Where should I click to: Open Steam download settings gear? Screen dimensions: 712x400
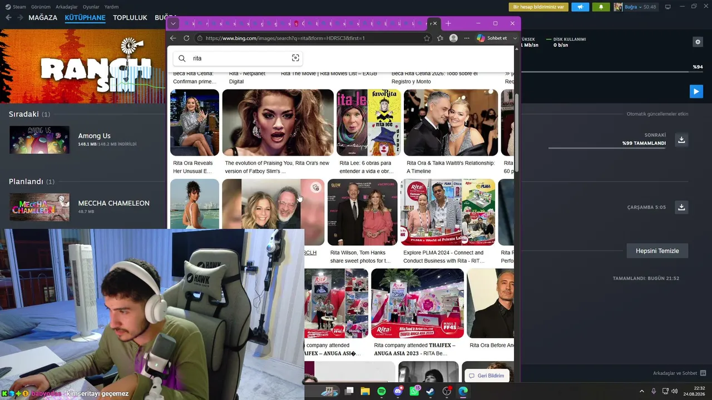698,42
